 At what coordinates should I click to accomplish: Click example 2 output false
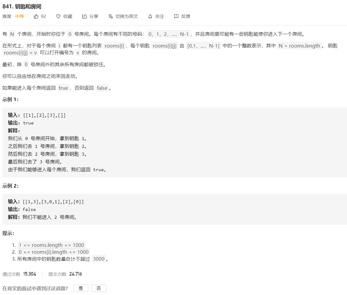29,209
